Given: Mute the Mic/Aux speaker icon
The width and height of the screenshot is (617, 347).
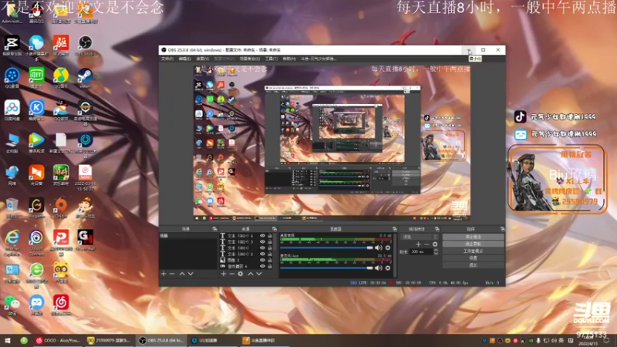Looking at the screenshot, I should (x=378, y=268).
